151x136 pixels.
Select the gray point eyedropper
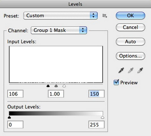point(131,70)
